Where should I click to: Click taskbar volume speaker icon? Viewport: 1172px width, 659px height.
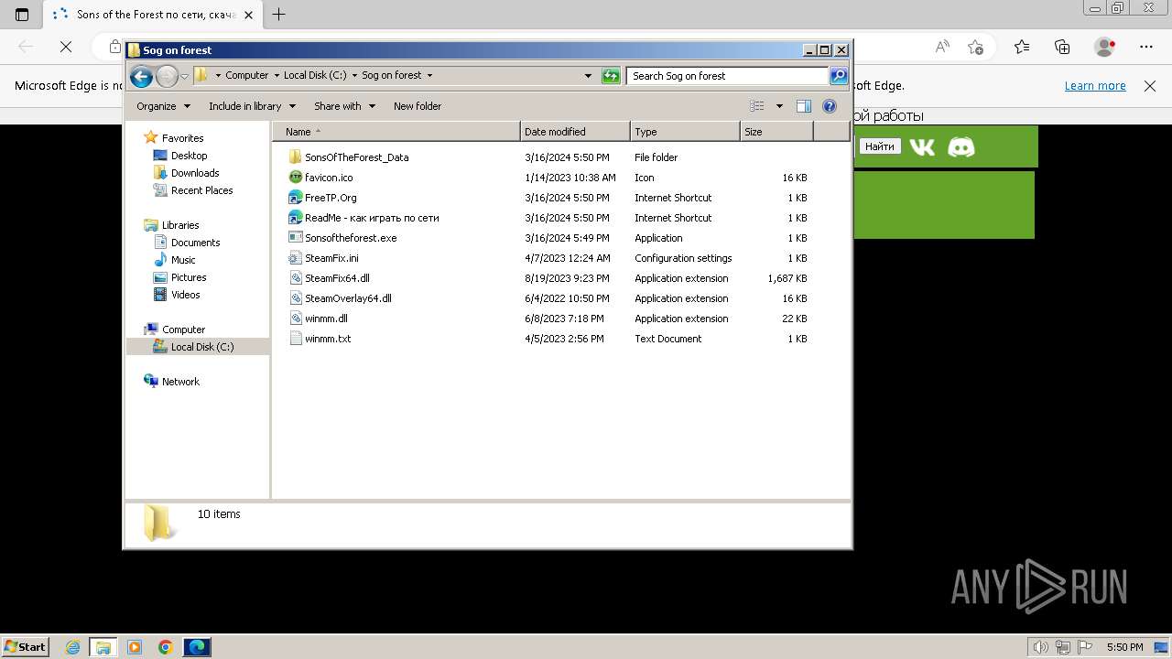[x=1040, y=647]
